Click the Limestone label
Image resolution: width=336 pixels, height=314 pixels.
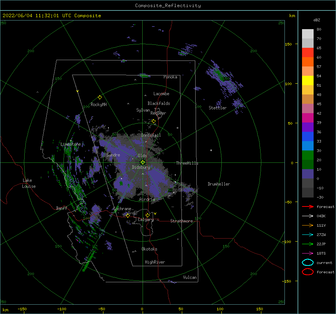[x=71, y=144]
